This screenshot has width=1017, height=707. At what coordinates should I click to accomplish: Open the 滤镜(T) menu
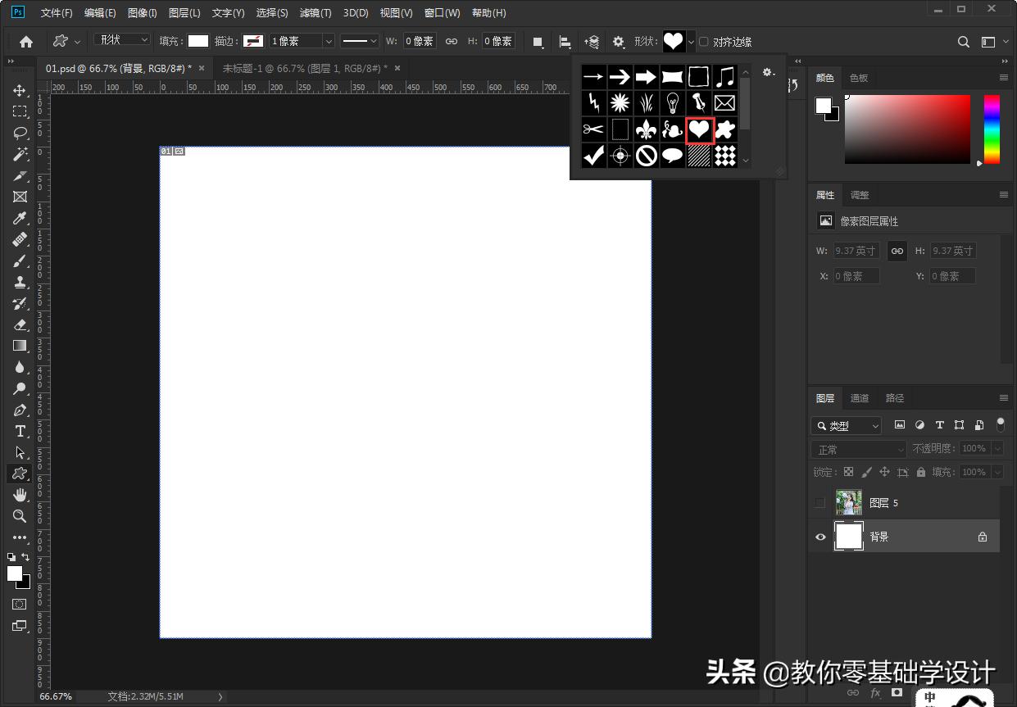(x=316, y=13)
